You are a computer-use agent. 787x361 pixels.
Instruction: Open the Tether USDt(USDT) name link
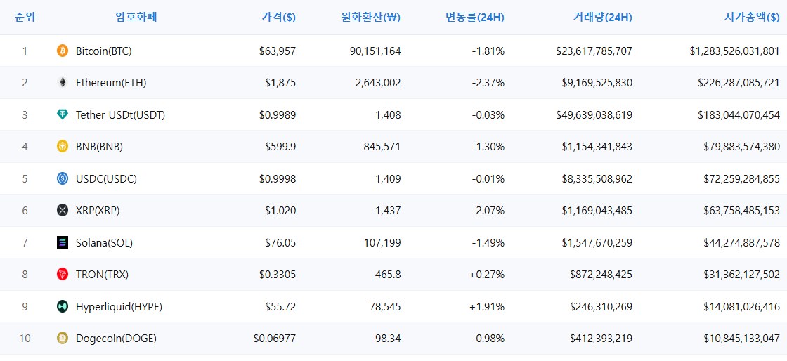(120, 114)
